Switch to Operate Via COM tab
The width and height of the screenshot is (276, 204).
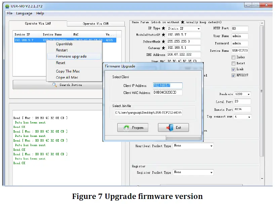[96, 24]
